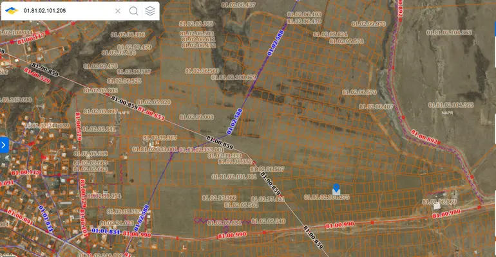496x257 pixels.
Task: Click parcel label 01.81.02.244.039
Action: 47,125
